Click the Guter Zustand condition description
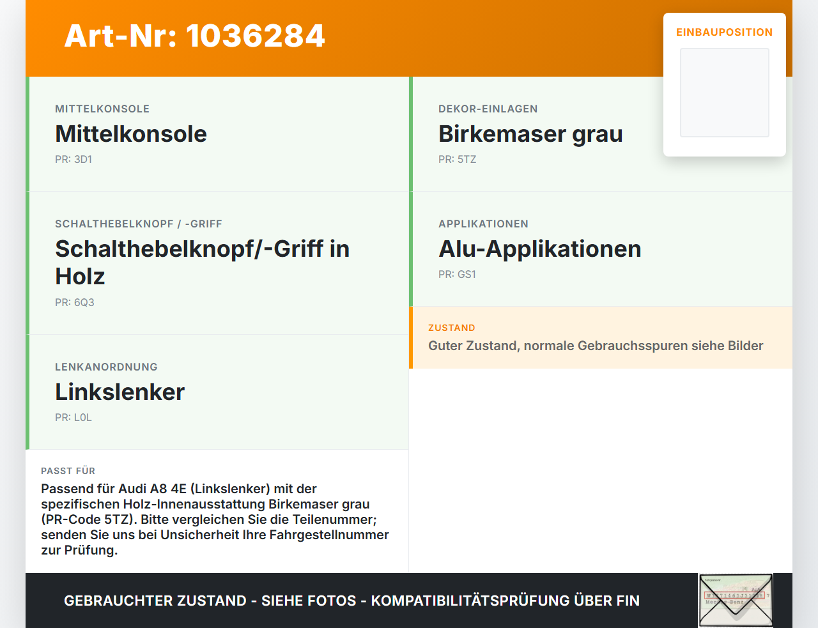This screenshot has height=628, width=818. [596, 346]
